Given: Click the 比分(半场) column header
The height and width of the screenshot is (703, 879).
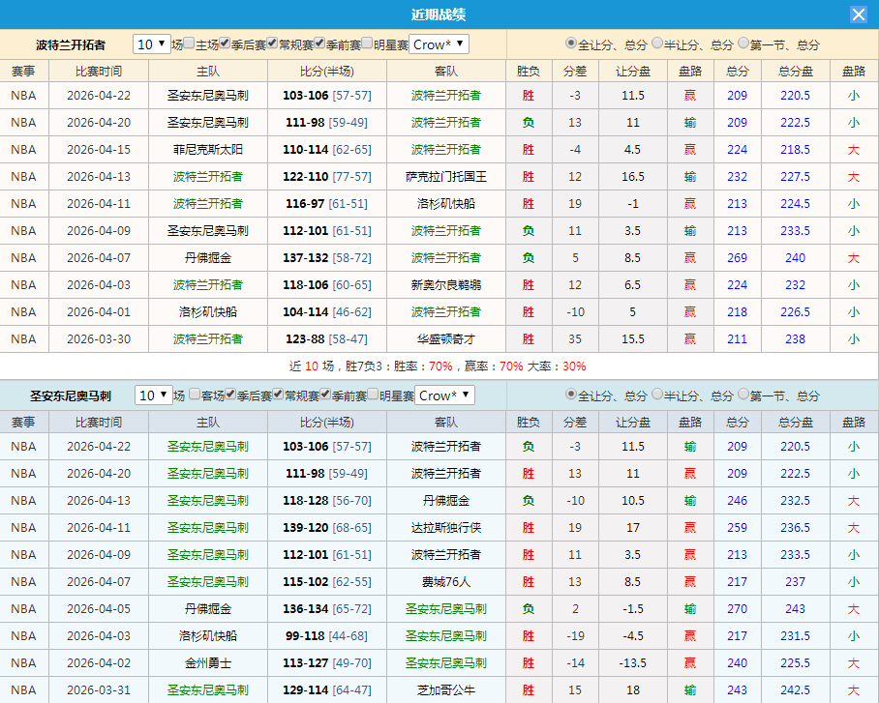Looking at the screenshot, I should point(328,71).
